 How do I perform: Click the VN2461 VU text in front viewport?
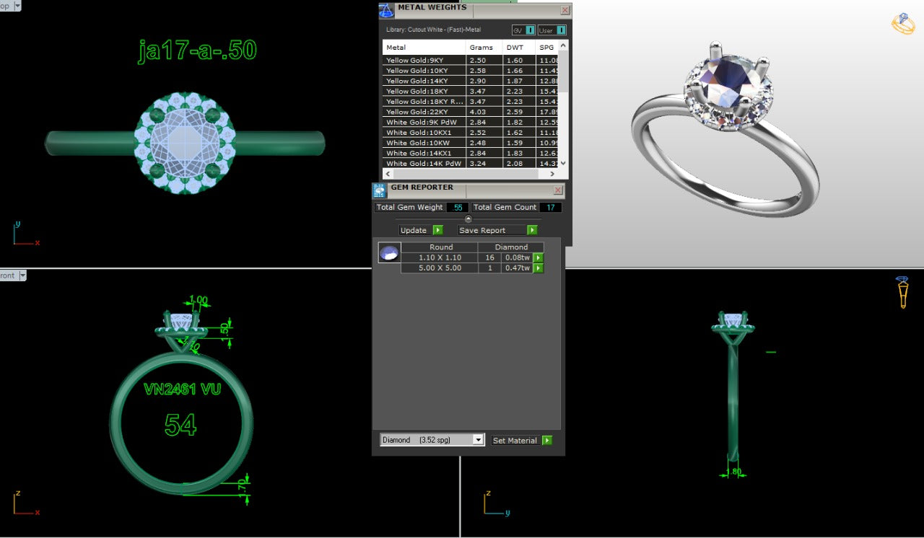coord(183,389)
